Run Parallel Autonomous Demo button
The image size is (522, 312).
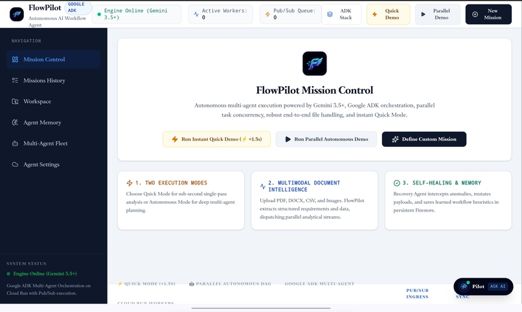326,139
